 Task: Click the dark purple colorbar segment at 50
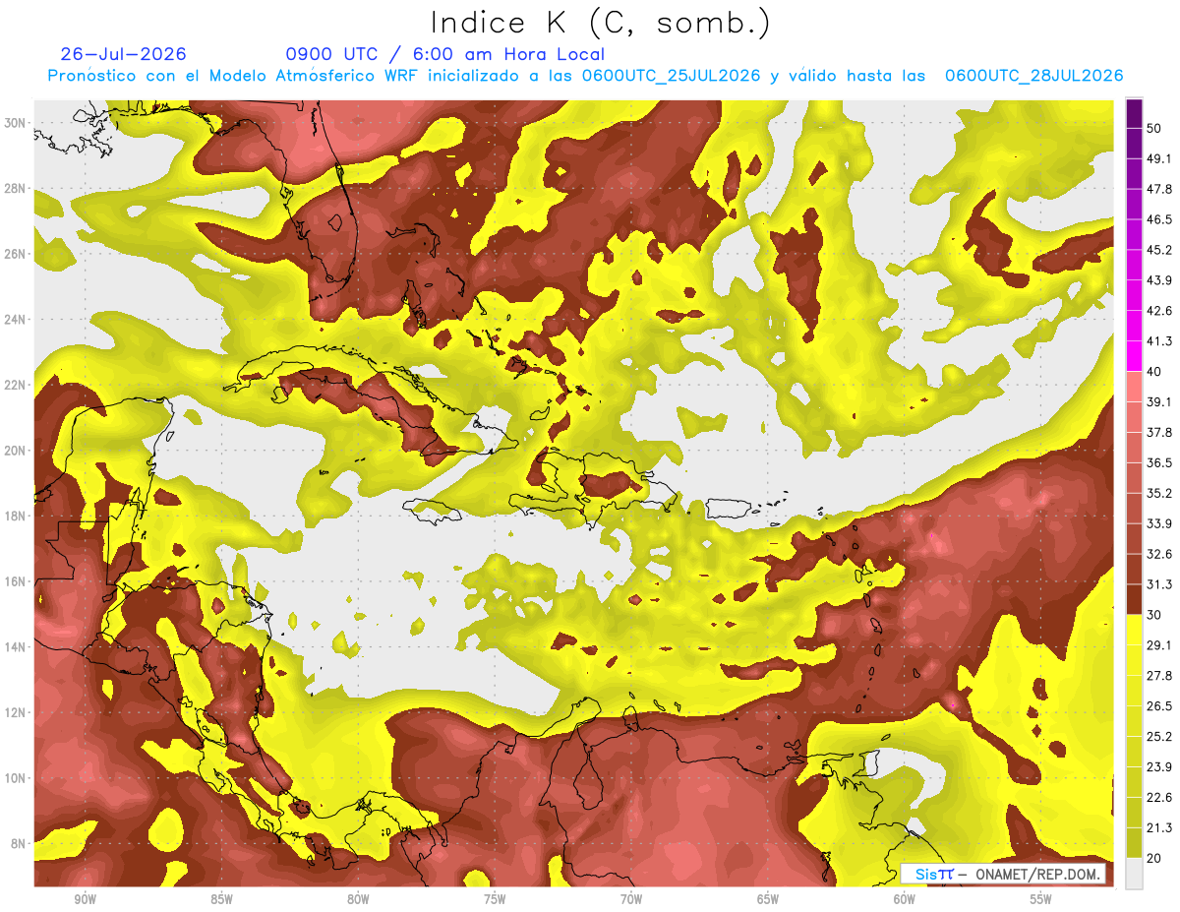pyautogui.click(x=1134, y=115)
